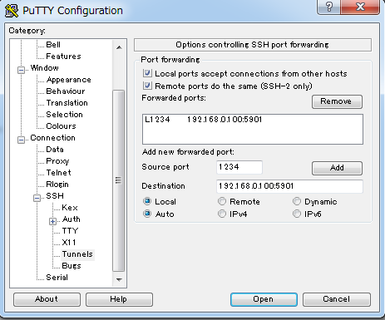Open the Bell category
The image size is (385, 320).
coord(53,44)
